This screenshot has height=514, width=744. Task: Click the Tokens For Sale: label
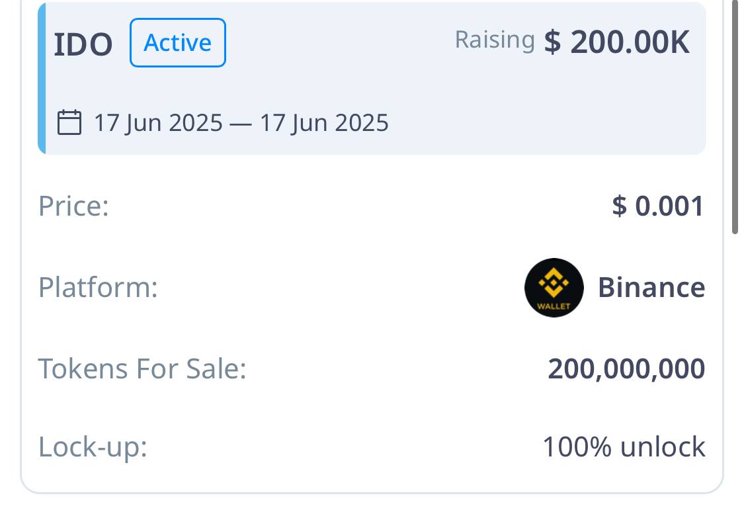142,368
